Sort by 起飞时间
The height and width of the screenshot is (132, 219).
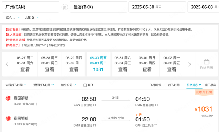click(x=174, y=85)
